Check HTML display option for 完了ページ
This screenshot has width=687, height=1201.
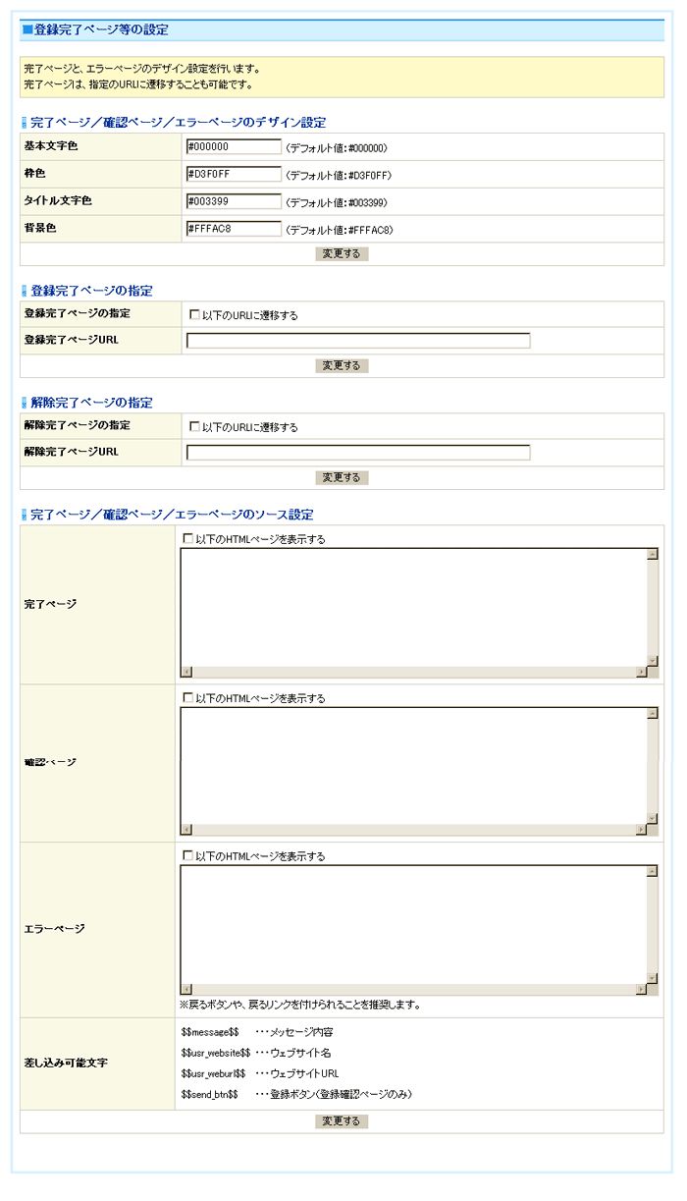188,538
